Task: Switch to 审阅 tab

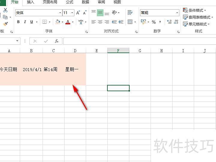Action: (x=101, y=2)
